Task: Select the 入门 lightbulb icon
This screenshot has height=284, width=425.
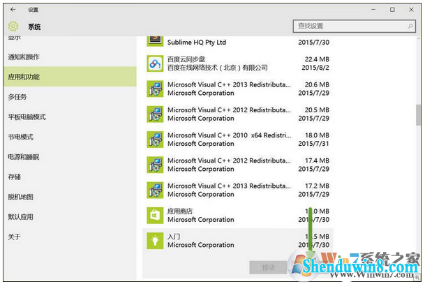Action: [x=155, y=241]
